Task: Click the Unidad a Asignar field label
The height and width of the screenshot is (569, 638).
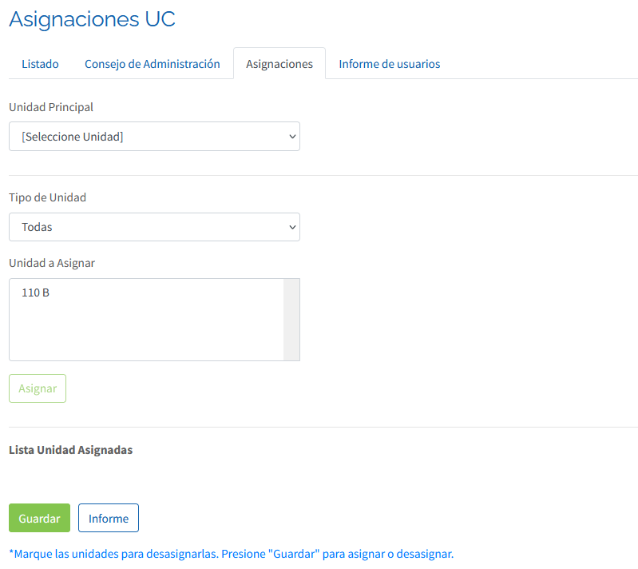Action: pos(52,263)
